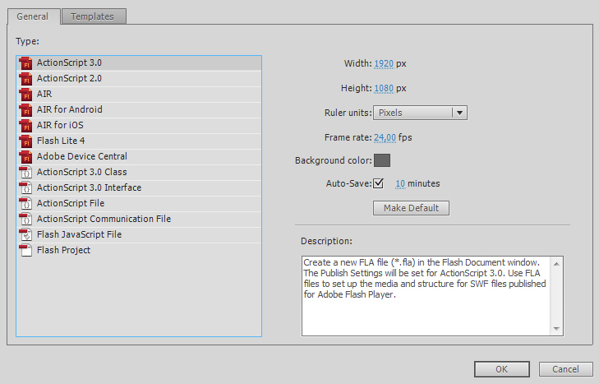Click the Flash Lite 4 icon
The width and height of the screenshot is (599, 384).
pos(25,141)
